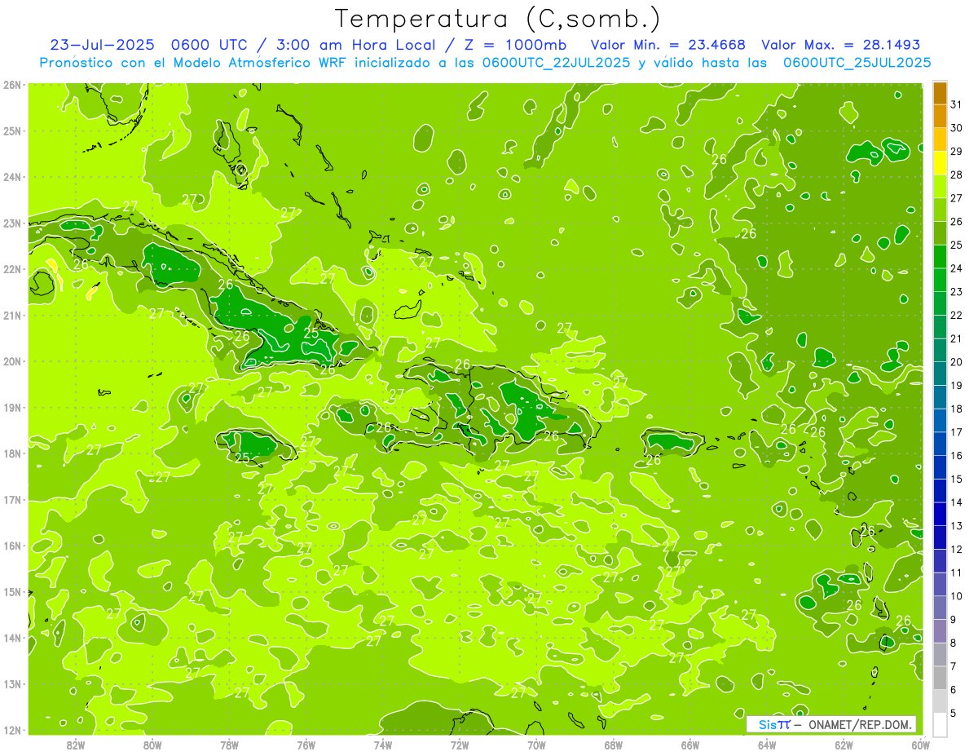This screenshot has width=978, height=756.
Task: Click the "0600UTC_25JUL2025" valid-until time text
Action: pos(857,63)
